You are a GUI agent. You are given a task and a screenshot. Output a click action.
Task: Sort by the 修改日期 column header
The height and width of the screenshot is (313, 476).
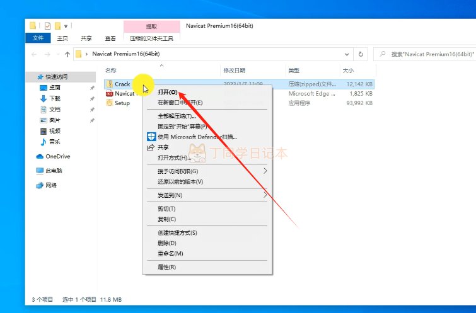tap(234, 71)
